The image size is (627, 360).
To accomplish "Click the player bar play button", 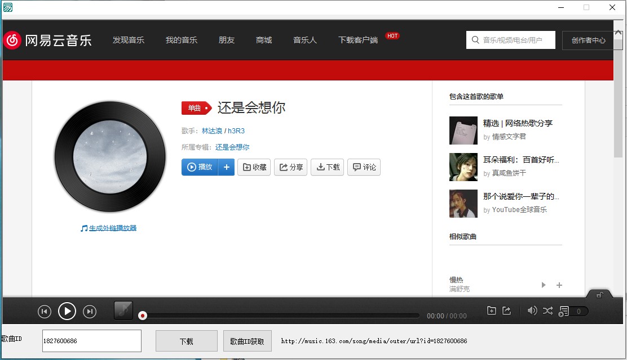I will [67, 311].
